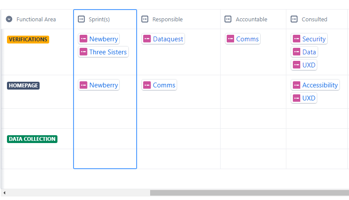This screenshot has height=200, width=349.
Task: Click the pink icon beside Security
Action: point(296,39)
